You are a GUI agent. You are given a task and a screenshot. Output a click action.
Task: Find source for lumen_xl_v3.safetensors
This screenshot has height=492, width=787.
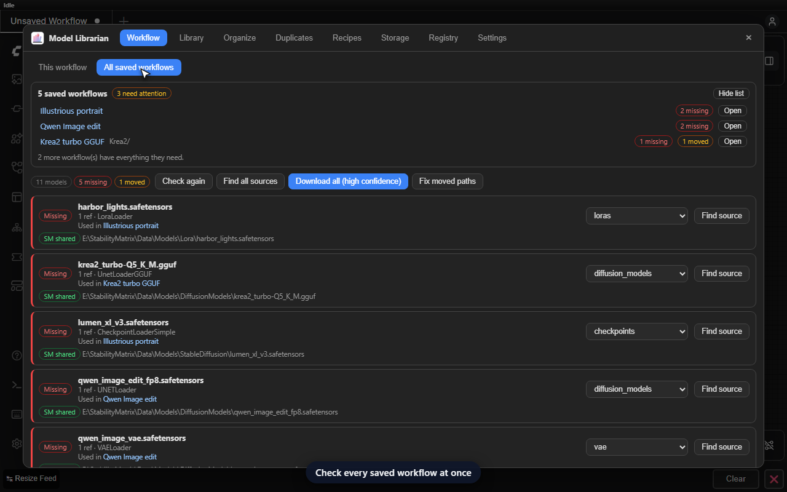click(x=722, y=331)
